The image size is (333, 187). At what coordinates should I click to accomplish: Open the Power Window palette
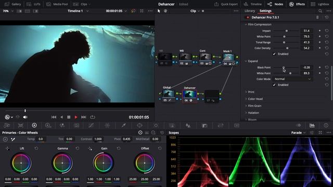[x=139, y=125]
